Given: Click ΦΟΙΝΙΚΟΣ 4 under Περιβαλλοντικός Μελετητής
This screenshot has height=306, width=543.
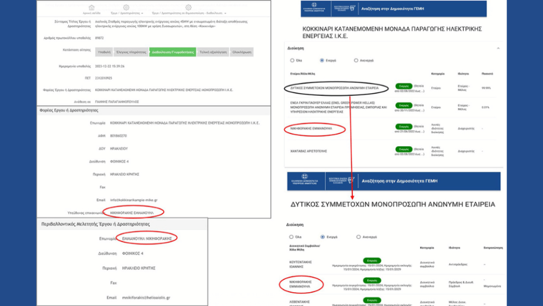Looking at the screenshot, I should (132, 254).
